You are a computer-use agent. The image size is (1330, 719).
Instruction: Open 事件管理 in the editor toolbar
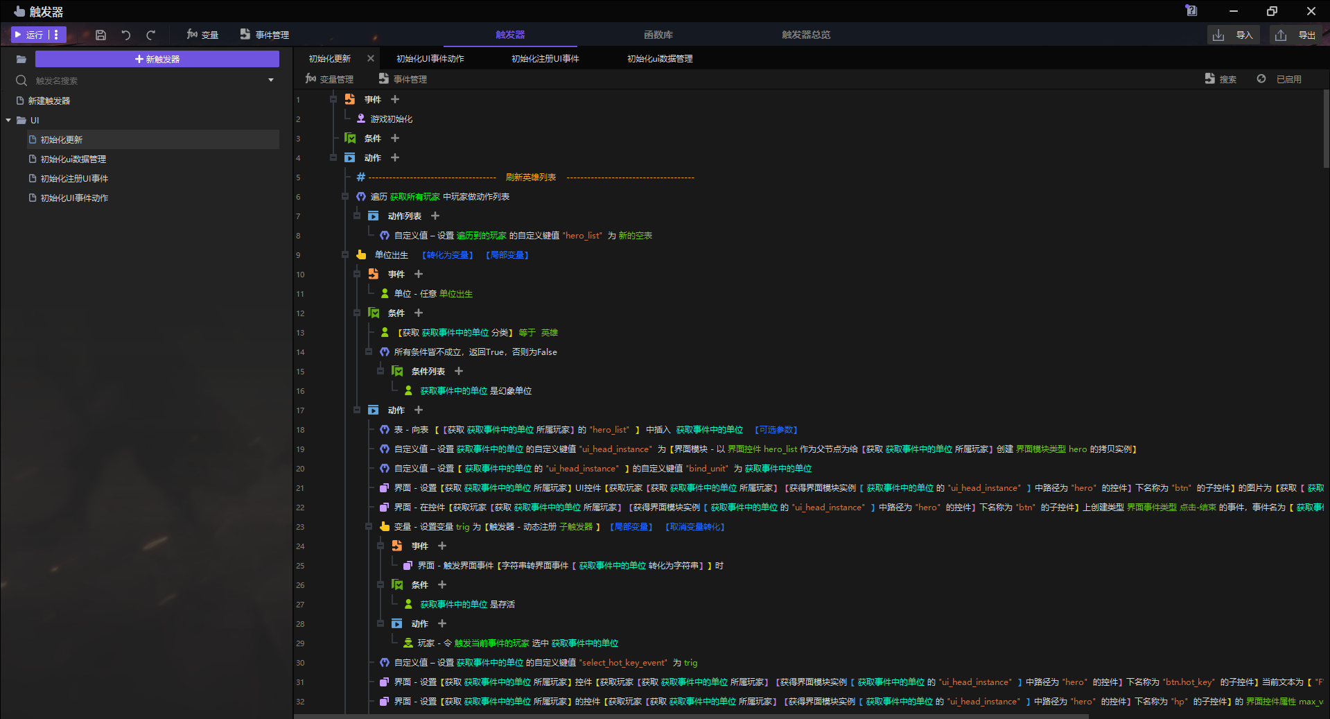click(x=403, y=79)
